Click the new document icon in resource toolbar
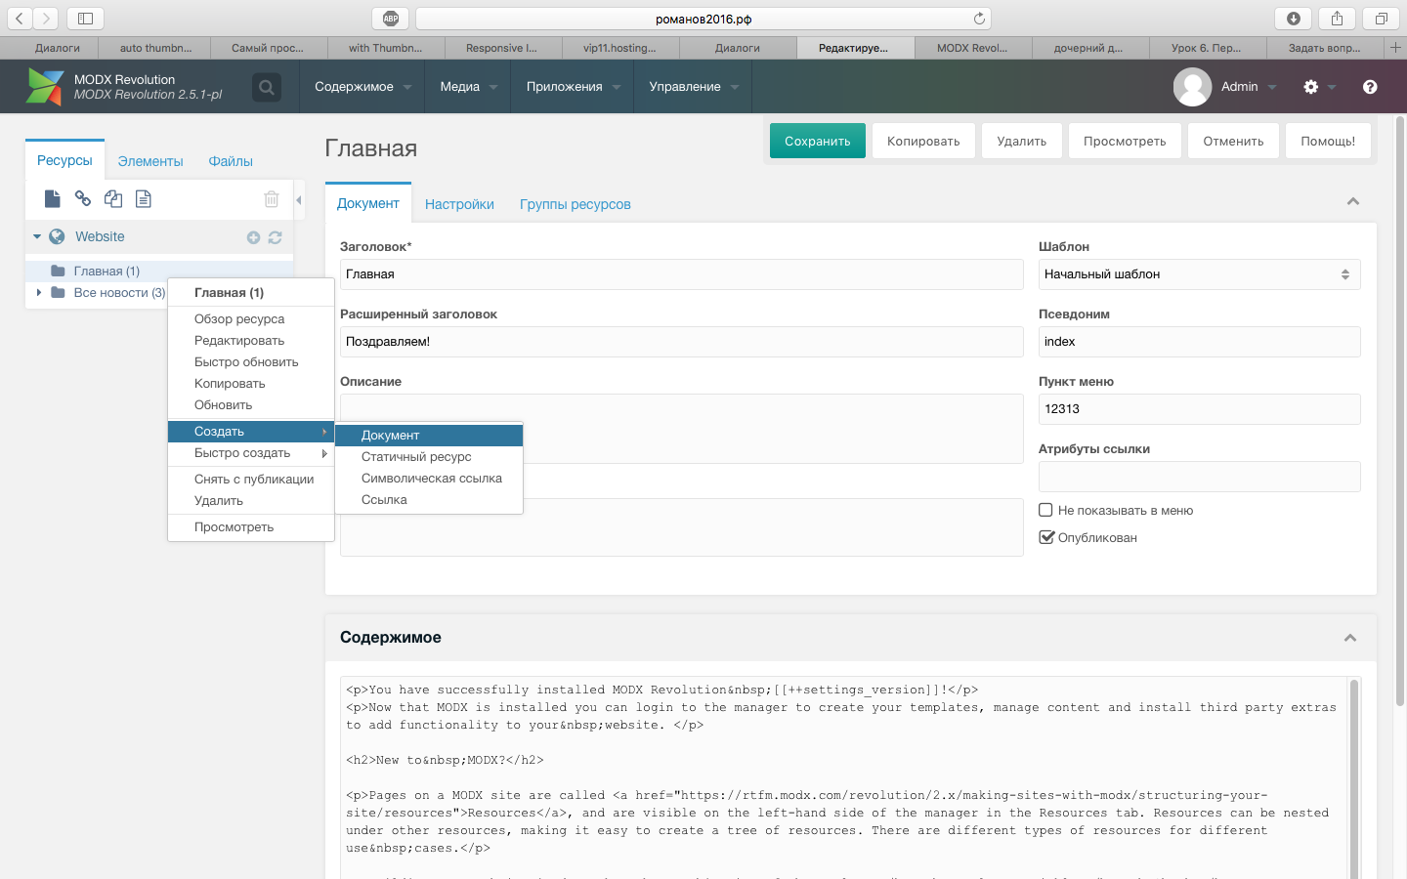This screenshot has height=879, width=1407. click(x=53, y=199)
